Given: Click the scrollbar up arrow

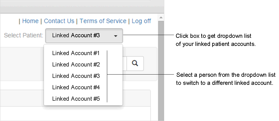Looking at the screenshot, I should (161, 18).
